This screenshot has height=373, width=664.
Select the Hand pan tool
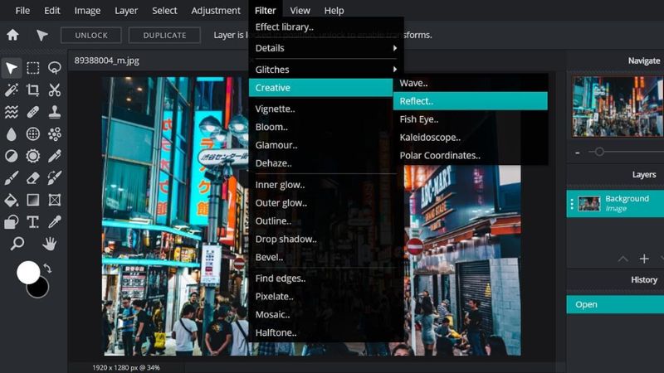tap(50, 243)
